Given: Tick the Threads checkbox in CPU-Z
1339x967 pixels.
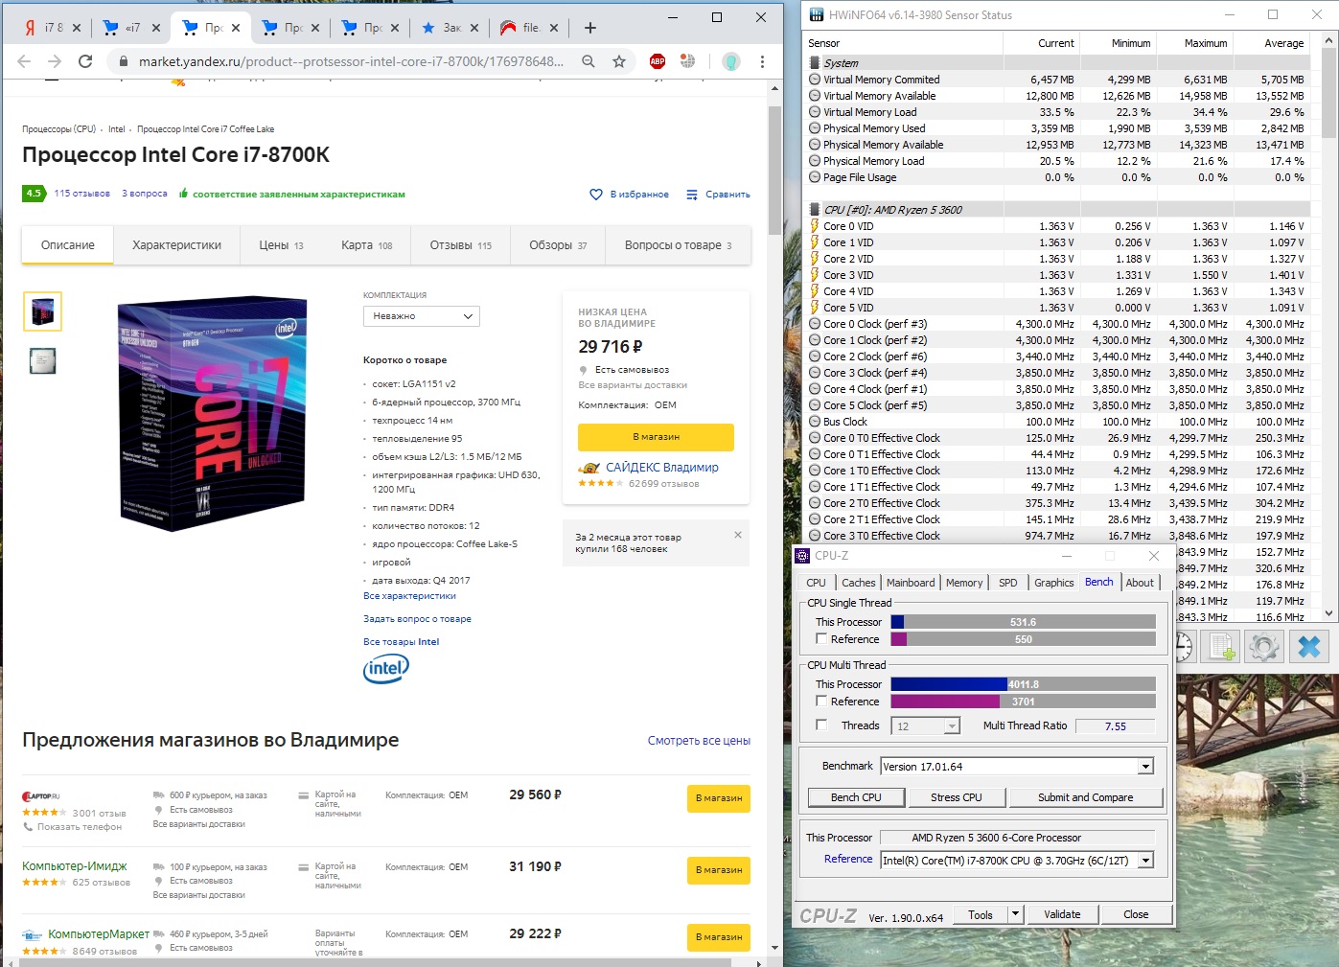Looking at the screenshot, I should pyautogui.click(x=821, y=725).
